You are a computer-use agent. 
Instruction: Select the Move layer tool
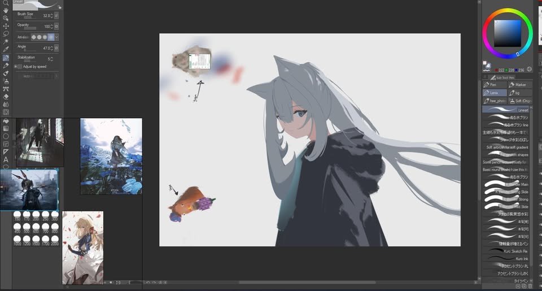[x=6, y=26]
